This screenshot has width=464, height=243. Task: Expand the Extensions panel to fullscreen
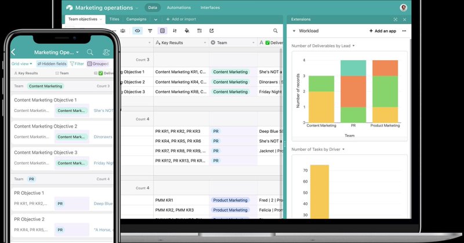(396, 20)
